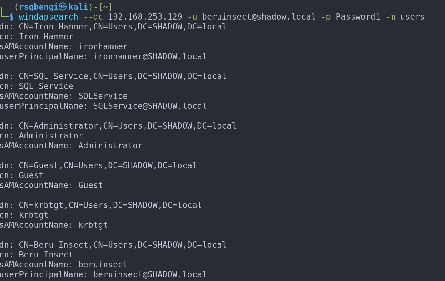The width and height of the screenshot is (445, 281).
Task: Click the sAMAccountName value SQLService
Action: (103, 96)
